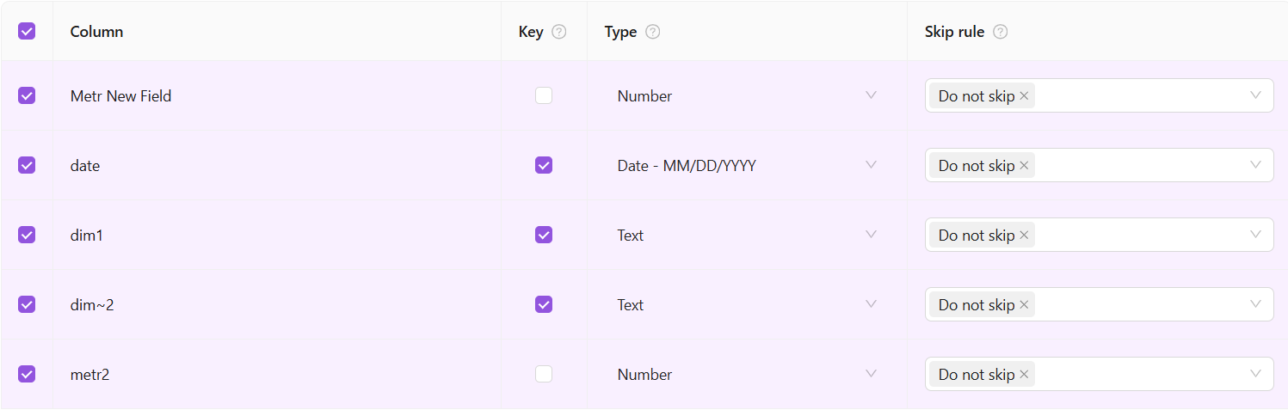Click the help icon next to Type
Viewport: 1288px width, 410px height.
coord(653,32)
